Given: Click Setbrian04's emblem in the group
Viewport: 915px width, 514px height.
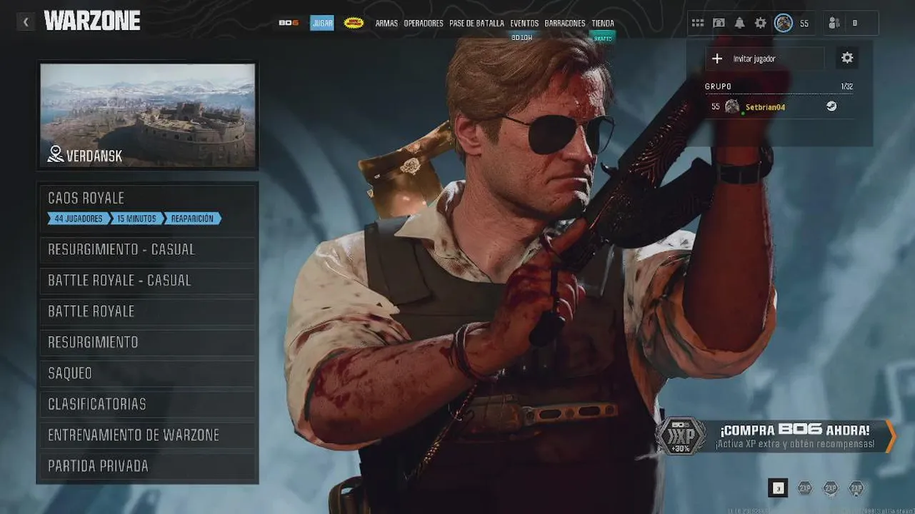Looking at the screenshot, I should tap(732, 106).
